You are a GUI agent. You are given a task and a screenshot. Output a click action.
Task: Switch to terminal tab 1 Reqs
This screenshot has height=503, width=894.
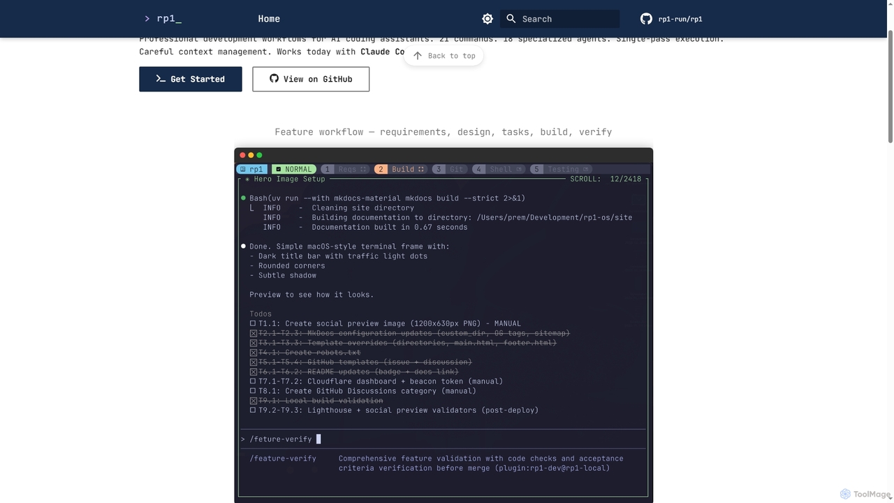point(345,169)
